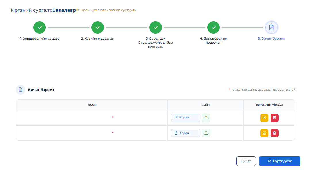The image size is (314, 179).
Task: Click the Төрөл column header
Action: (92, 105)
